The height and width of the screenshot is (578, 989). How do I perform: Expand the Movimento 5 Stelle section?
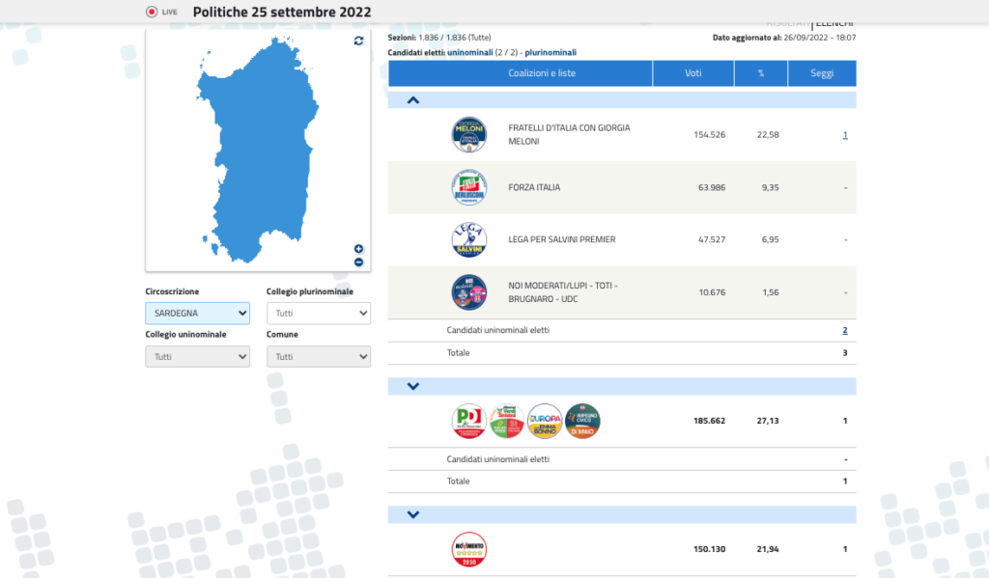[413, 515]
